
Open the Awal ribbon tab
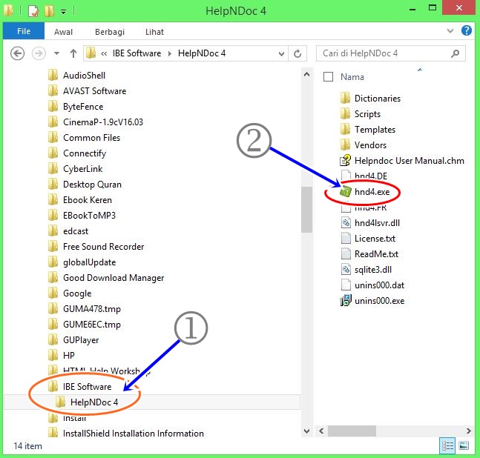pyautogui.click(x=63, y=32)
